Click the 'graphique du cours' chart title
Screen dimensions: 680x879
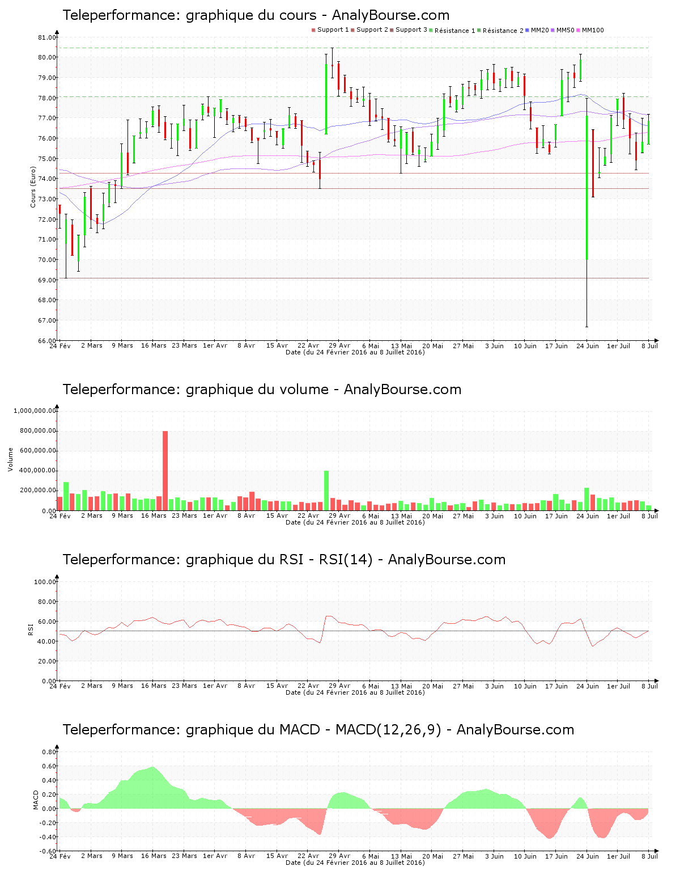pos(256,15)
